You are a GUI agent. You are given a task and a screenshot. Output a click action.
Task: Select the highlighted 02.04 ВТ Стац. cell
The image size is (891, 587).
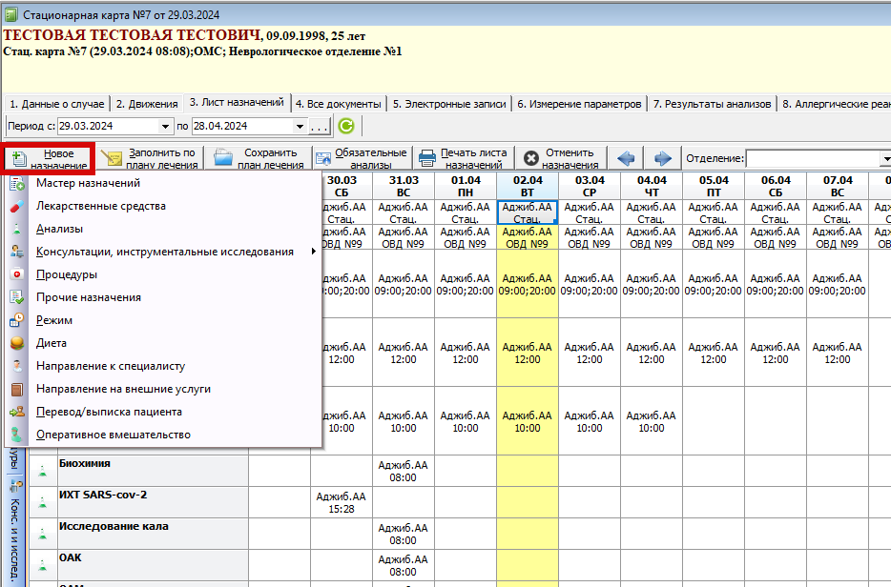(527, 213)
